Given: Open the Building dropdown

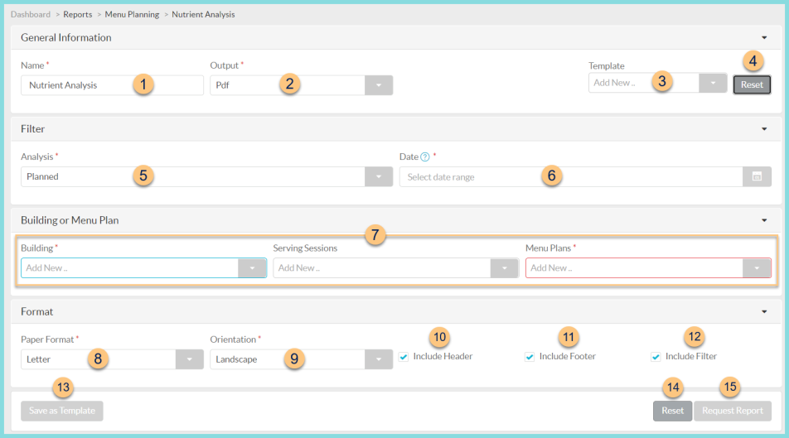Looking at the screenshot, I should [x=253, y=268].
